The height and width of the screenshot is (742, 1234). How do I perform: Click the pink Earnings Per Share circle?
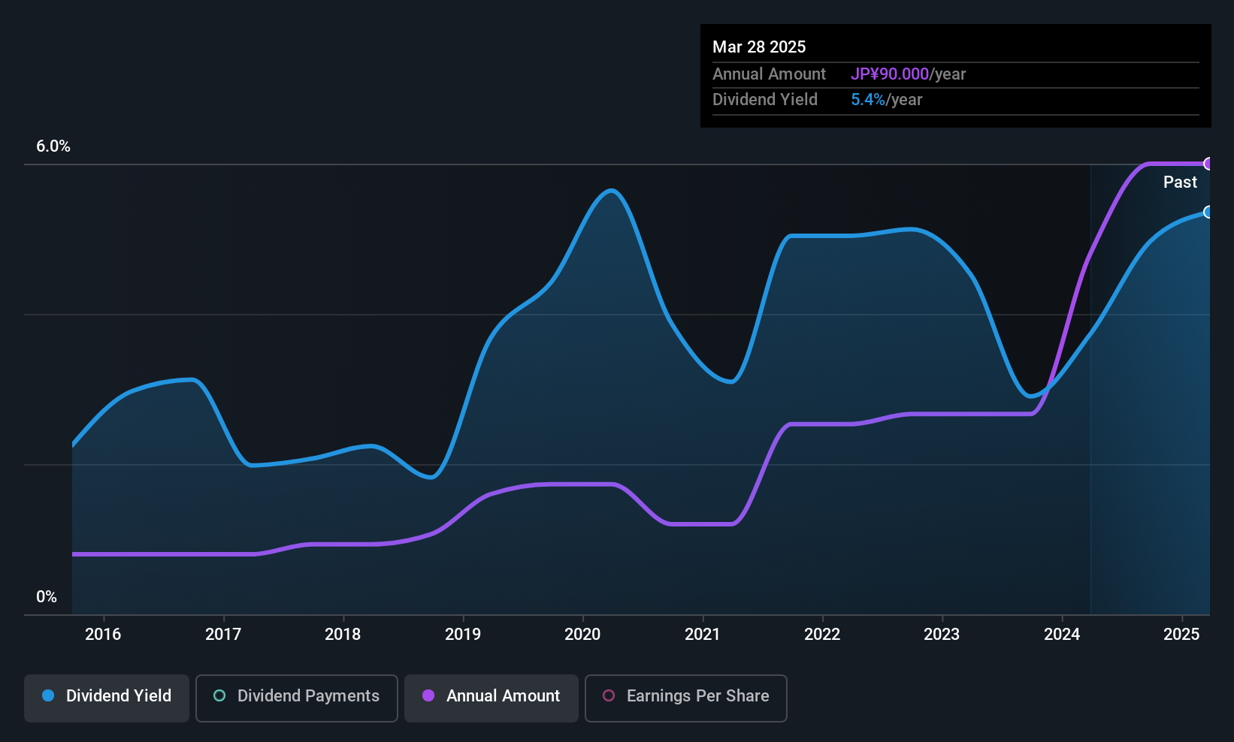click(609, 696)
